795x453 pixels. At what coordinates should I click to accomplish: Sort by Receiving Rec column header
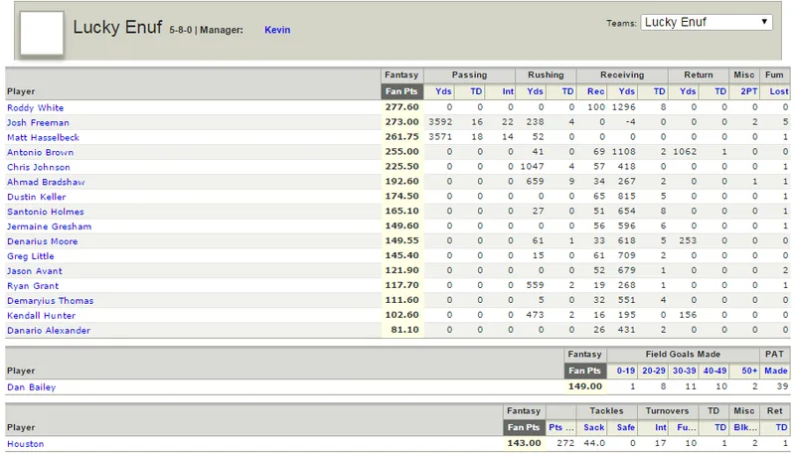[595, 91]
